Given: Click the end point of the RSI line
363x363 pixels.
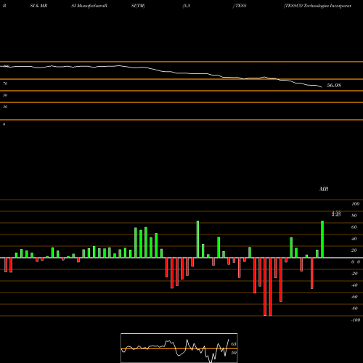Looking at the screenshot, I should 322,87.
